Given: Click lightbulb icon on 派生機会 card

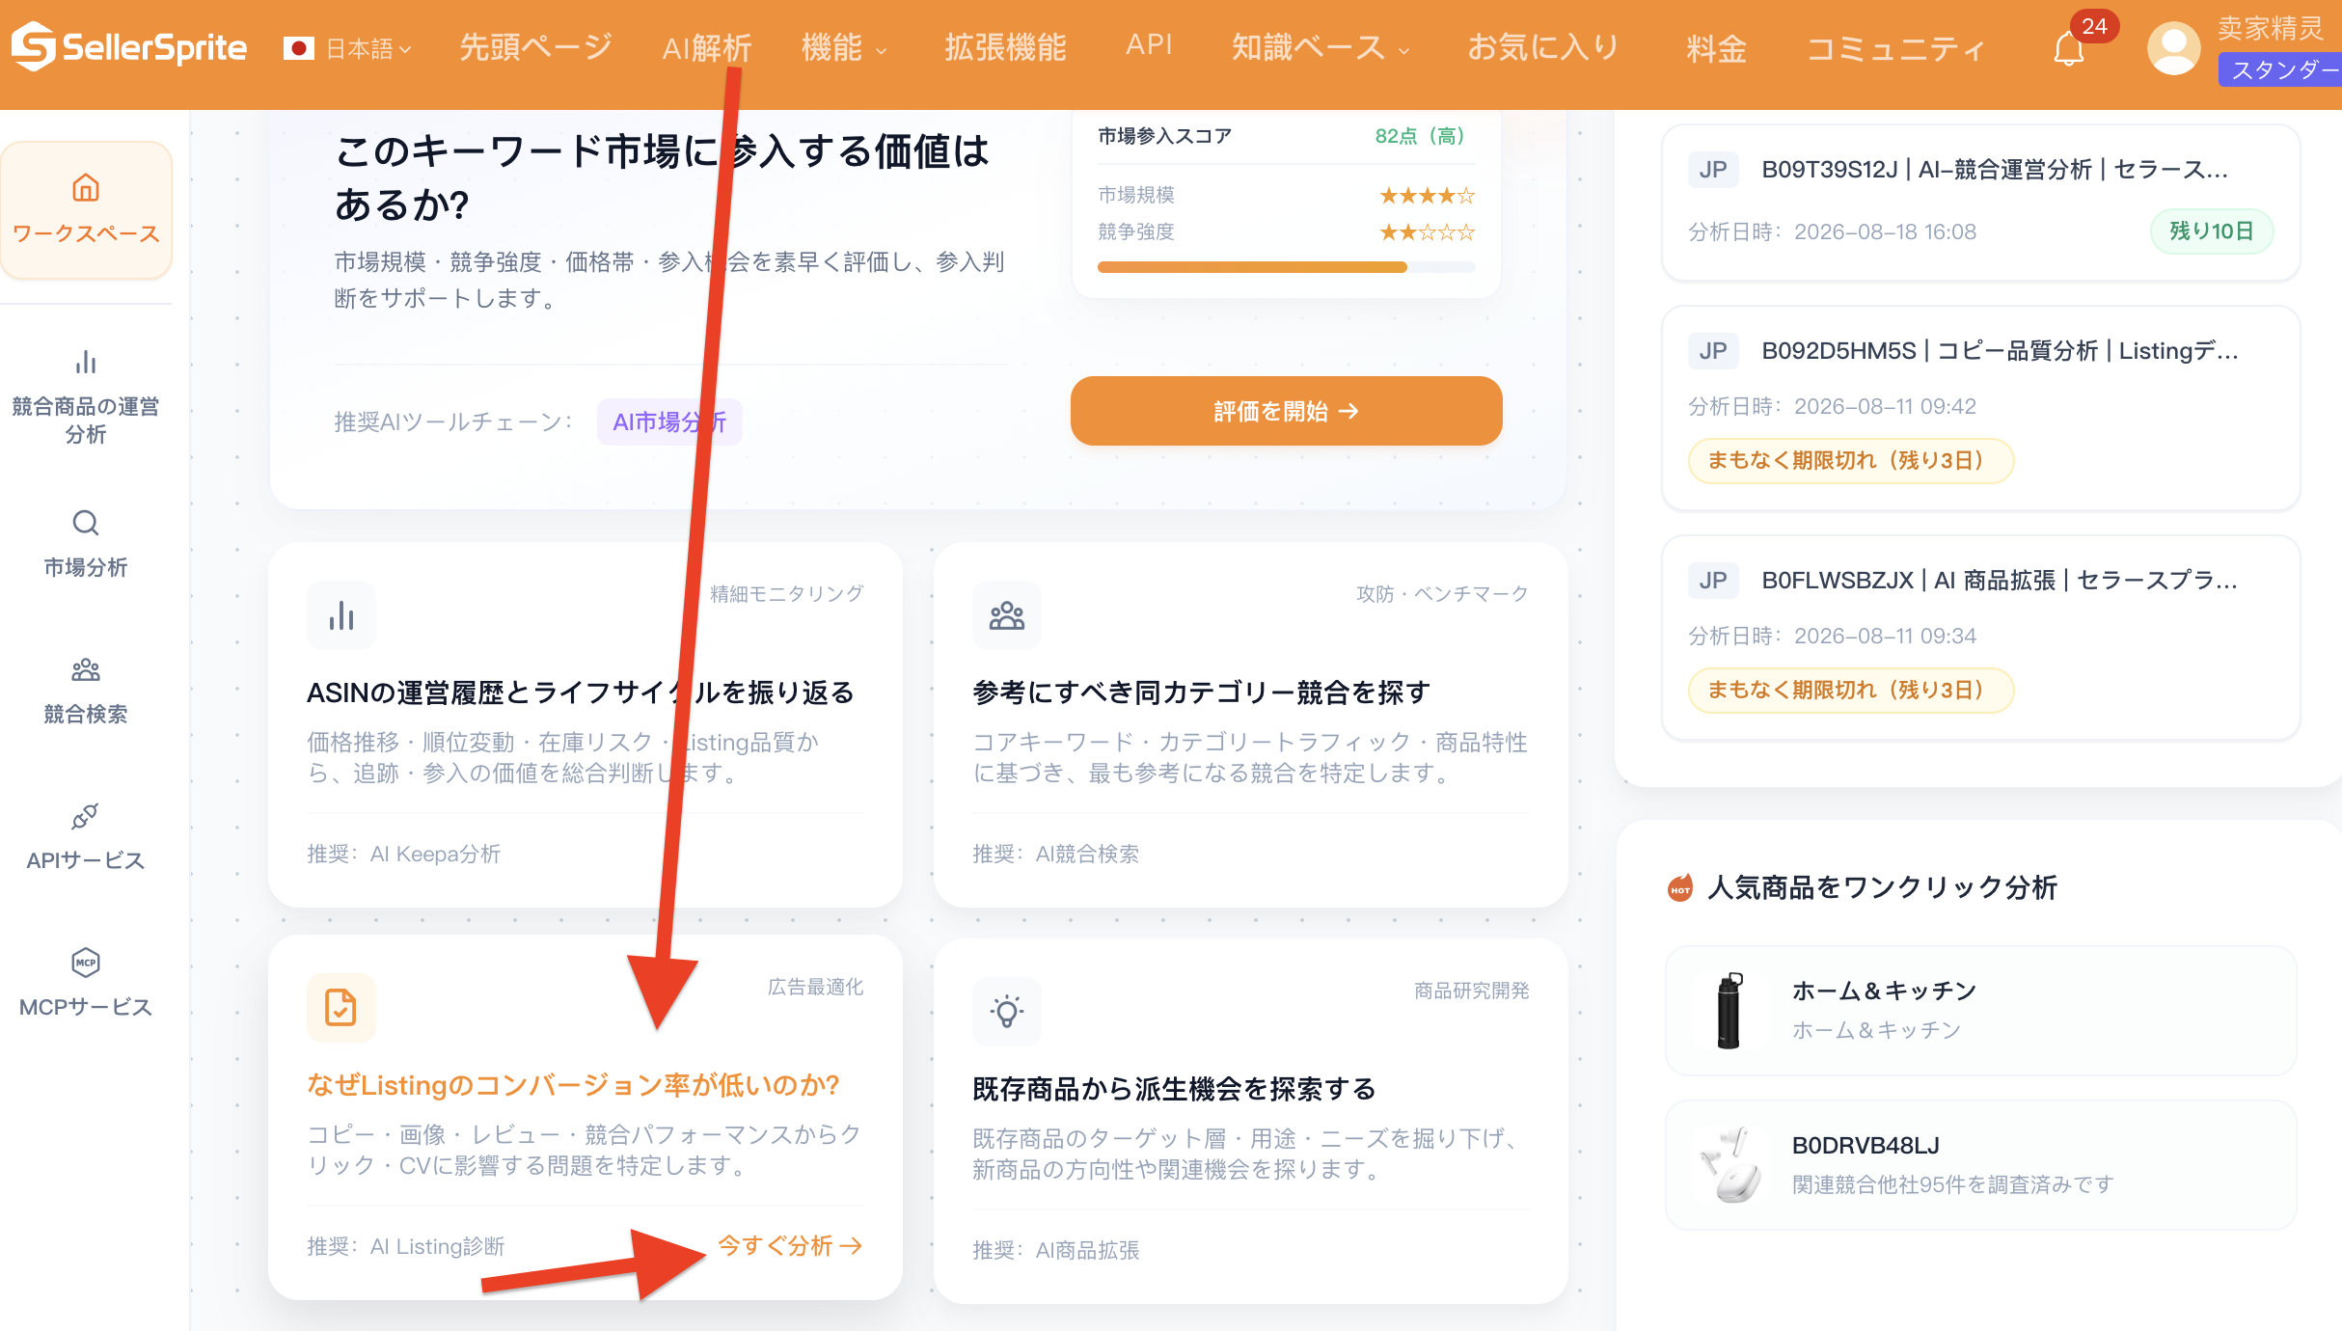Looking at the screenshot, I should pyautogui.click(x=1007, y=1012).
